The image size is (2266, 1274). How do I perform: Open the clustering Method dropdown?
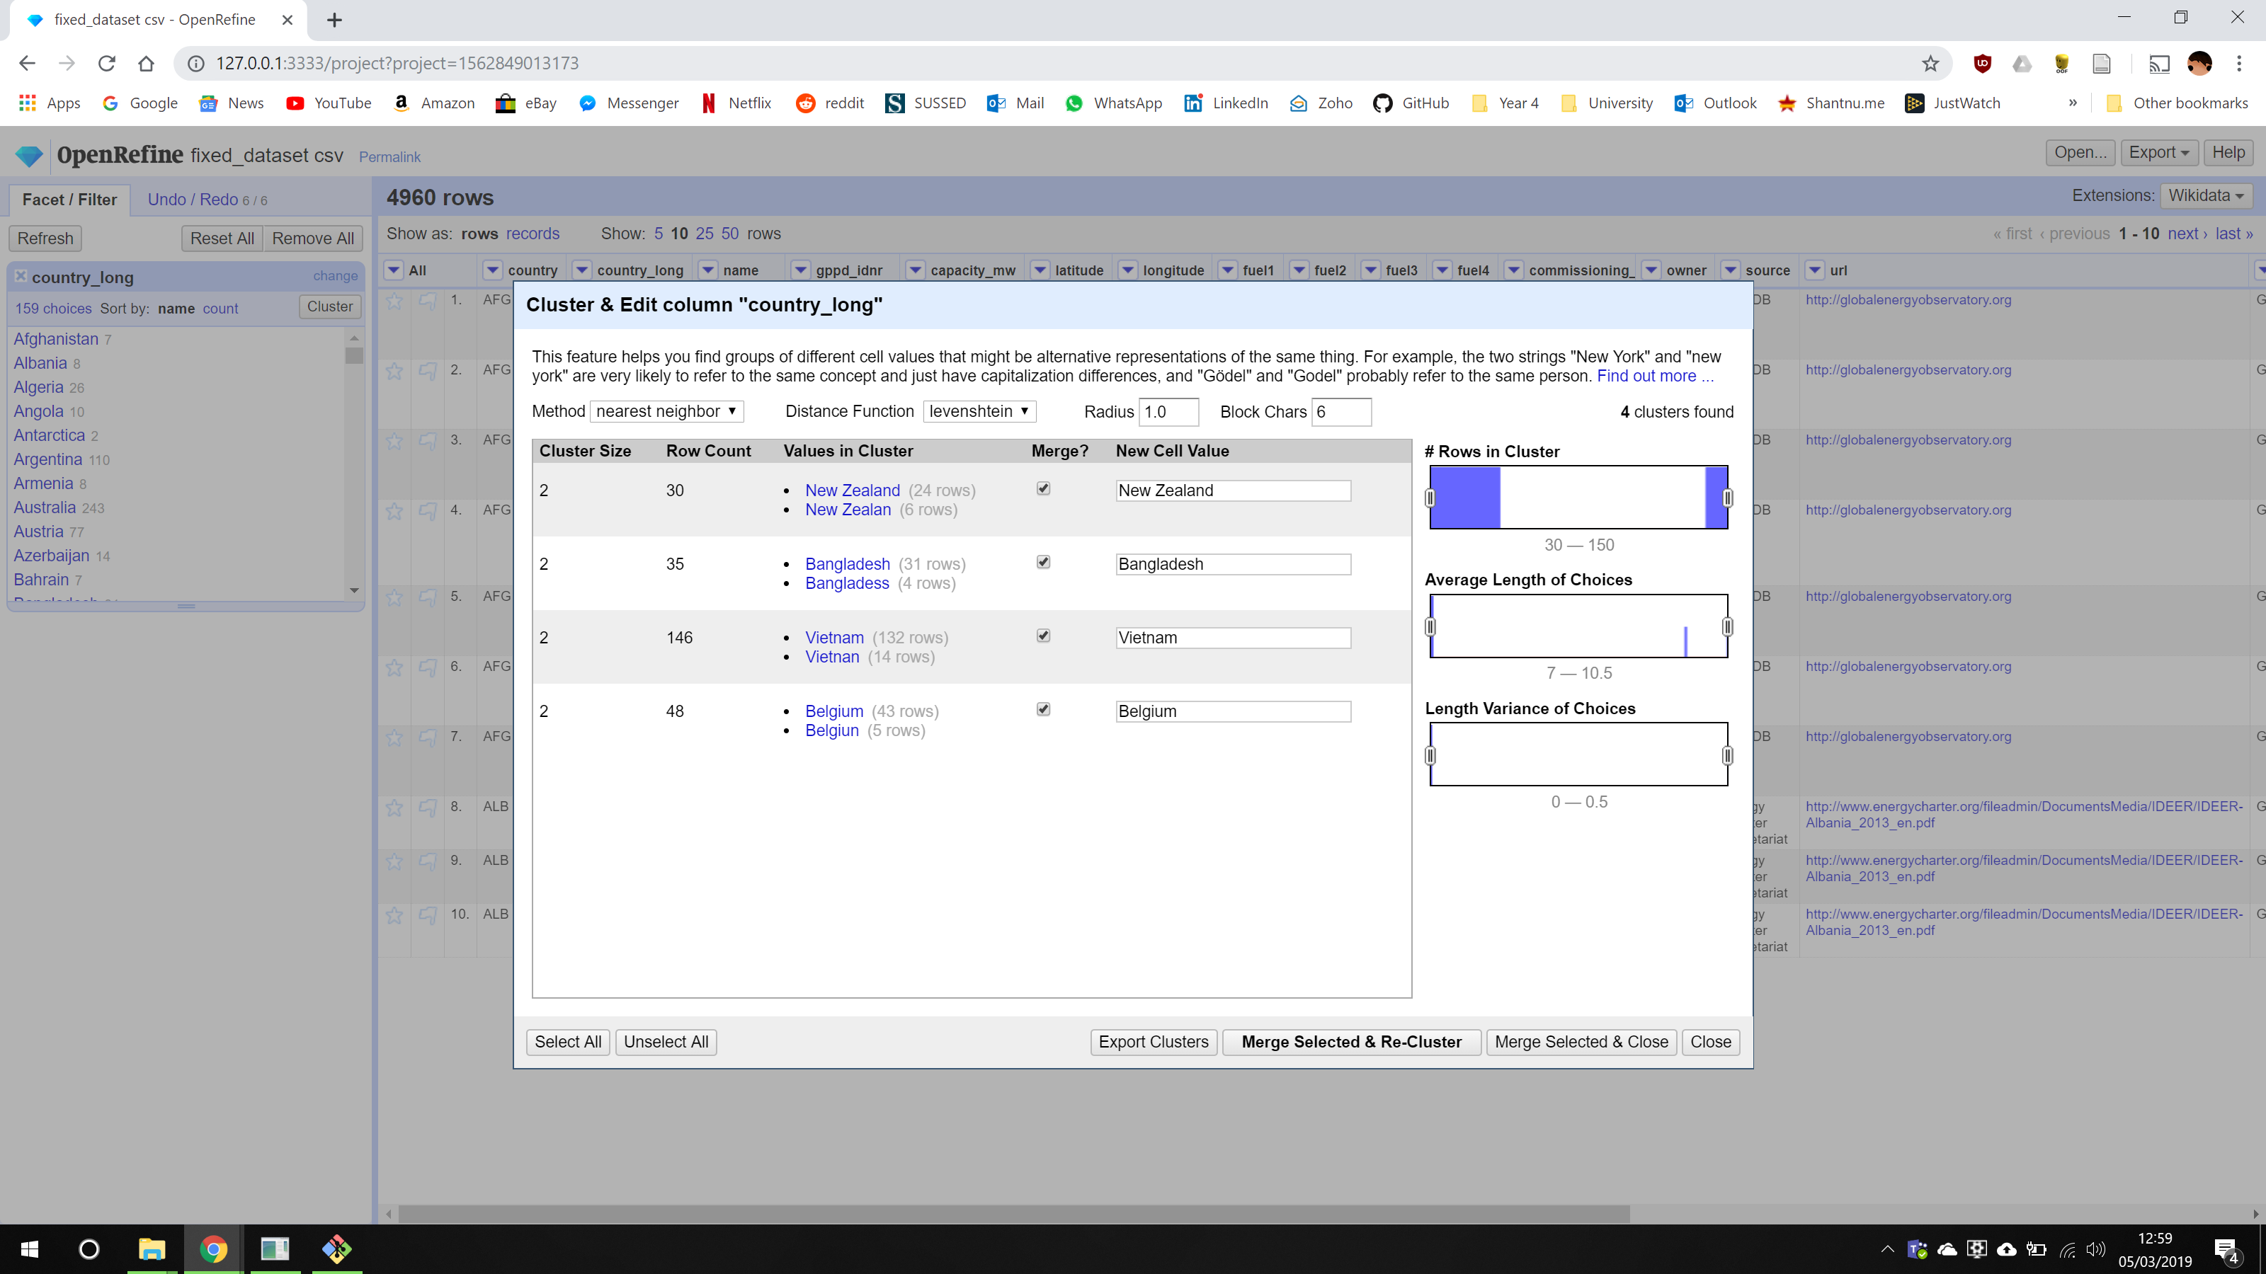point(666,411)
